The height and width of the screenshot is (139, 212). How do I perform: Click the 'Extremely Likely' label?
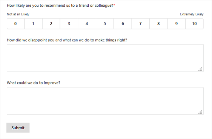[x=192, y=14]
